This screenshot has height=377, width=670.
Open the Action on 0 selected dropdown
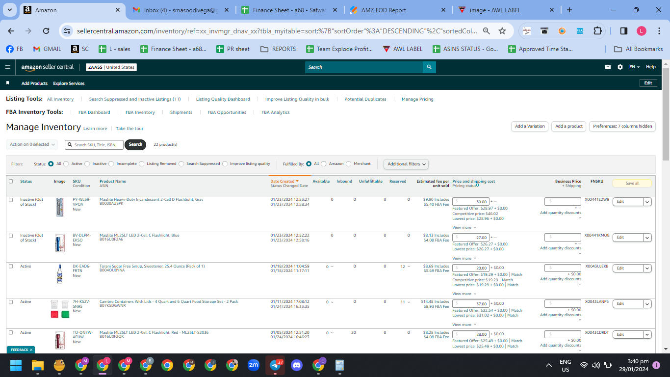click(32, 144)
